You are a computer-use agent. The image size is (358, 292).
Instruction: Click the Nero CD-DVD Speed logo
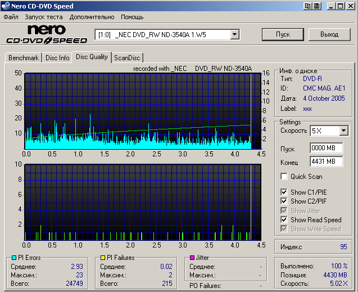point(46,34)
